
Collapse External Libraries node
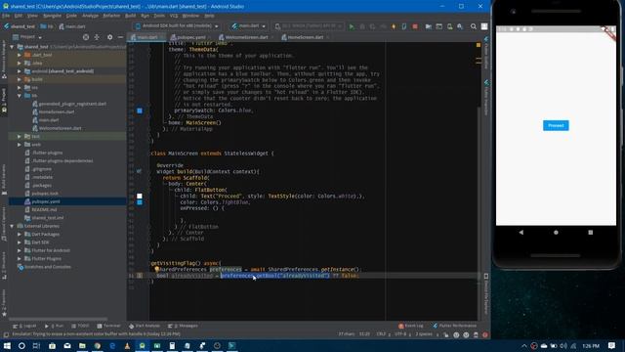pyautogui.click(x=12, y=226)
